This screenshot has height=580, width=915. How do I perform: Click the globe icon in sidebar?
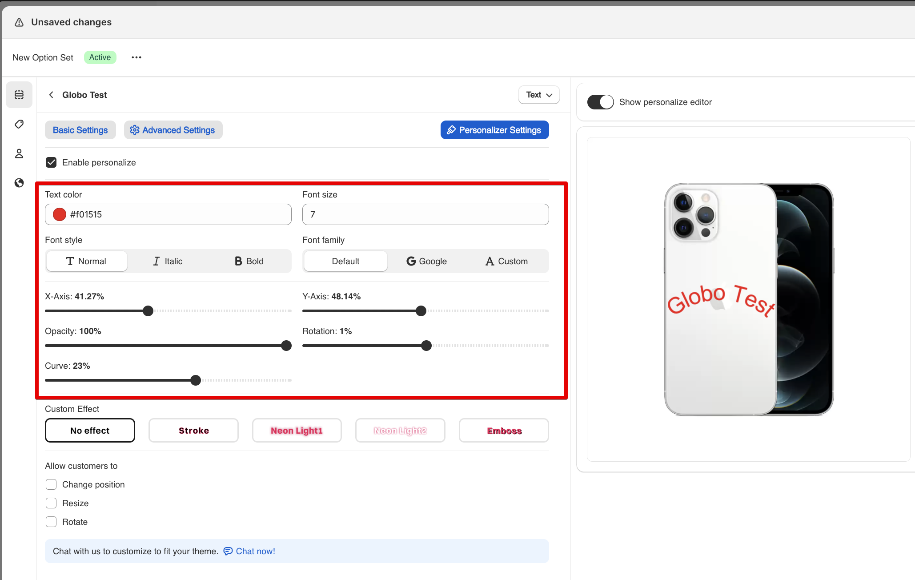(19, 183)
